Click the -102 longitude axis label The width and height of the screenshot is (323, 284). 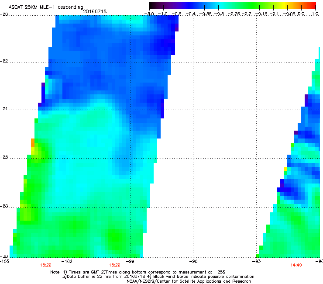(67, 261)
